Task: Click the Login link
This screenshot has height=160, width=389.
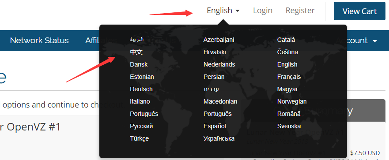Action: pos(262,11)
